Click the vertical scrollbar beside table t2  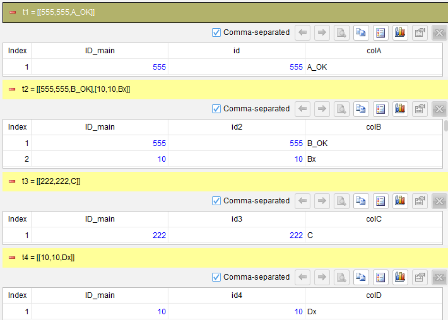tap(446, 126)
